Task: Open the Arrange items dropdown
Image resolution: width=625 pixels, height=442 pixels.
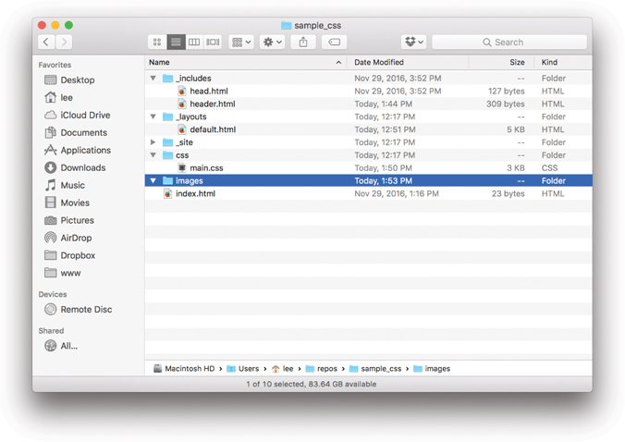Action: (x=241, y=43)
